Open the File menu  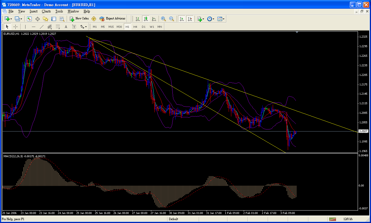click(11, 11)
